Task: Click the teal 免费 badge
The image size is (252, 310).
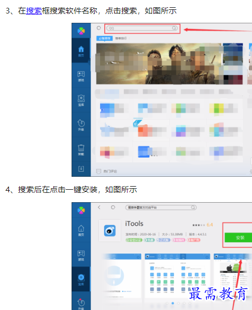Action: [149, 240]
